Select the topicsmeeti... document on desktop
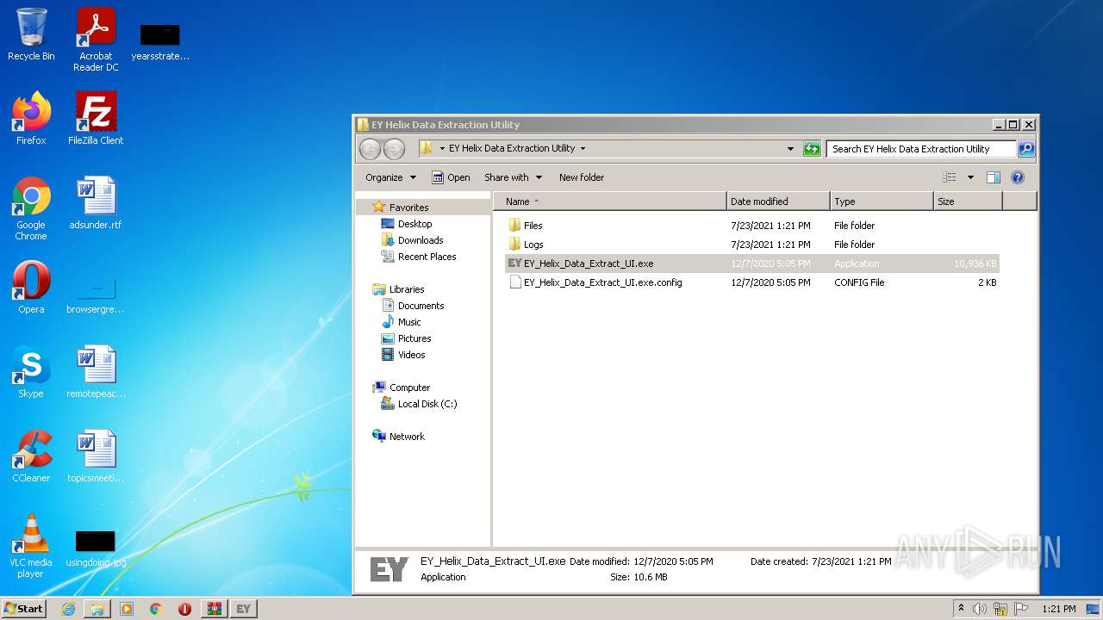1103x620 pixels. (96, 456)
